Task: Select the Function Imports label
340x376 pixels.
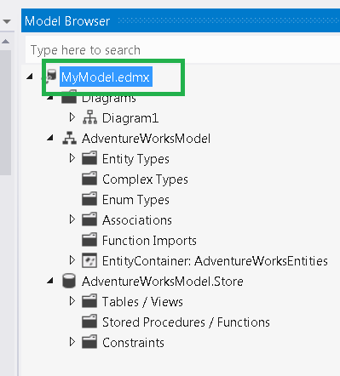Action: [149, 241]
